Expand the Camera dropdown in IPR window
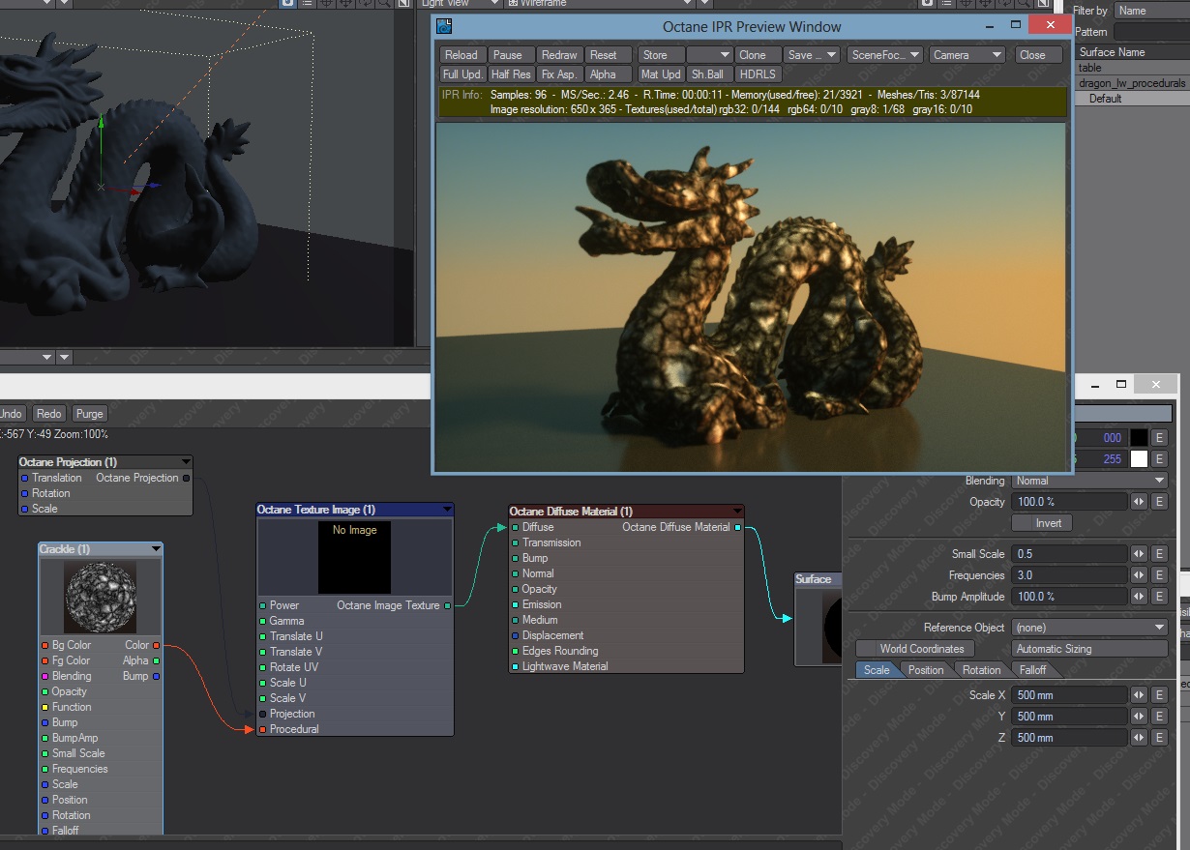This screenshot has width=1190, height=850. point(967,55)
